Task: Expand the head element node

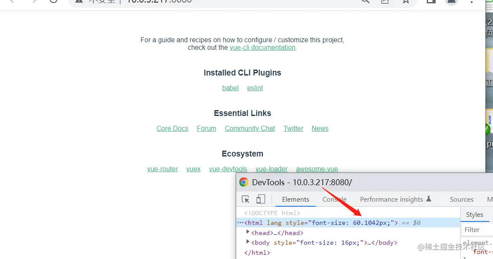Action: click(248, 232)
